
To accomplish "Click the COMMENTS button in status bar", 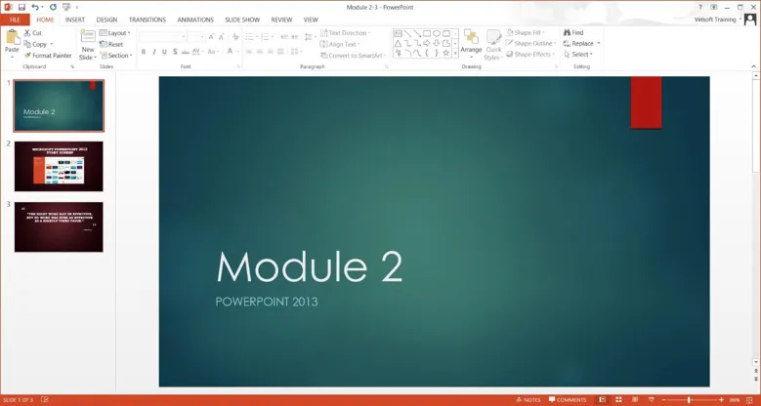I will pyautogui.click(x=568, y=400).
